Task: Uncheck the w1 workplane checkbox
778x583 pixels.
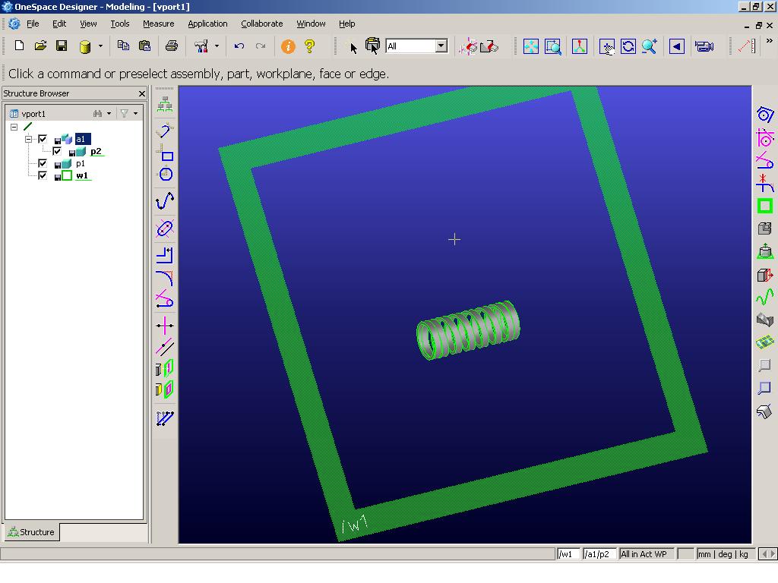Action: pos(43,175)
